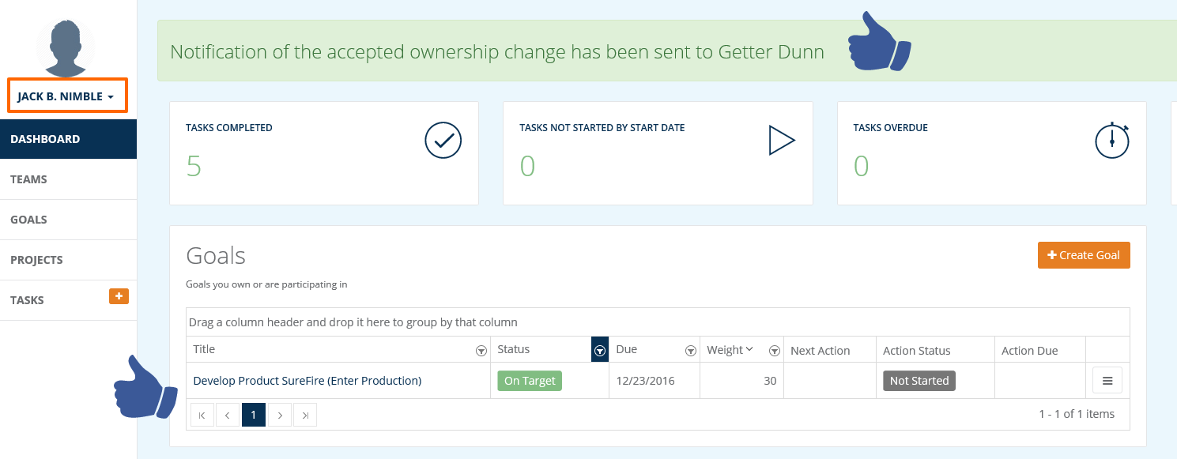
Task: Open the Title column filter icon
Action: click(x=481, y=351)
